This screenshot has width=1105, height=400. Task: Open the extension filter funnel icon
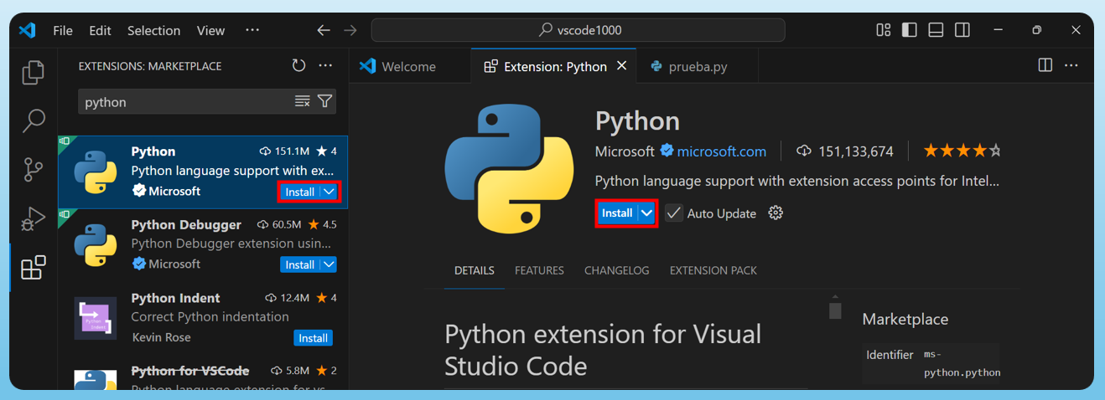pyautogui.click(x=324, y=102)
